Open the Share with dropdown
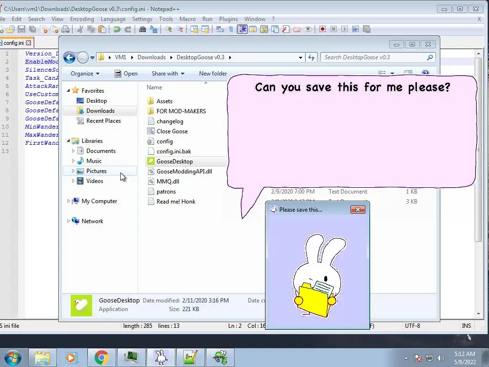This screenshot has height=367, width=489. tap(168, 74)
